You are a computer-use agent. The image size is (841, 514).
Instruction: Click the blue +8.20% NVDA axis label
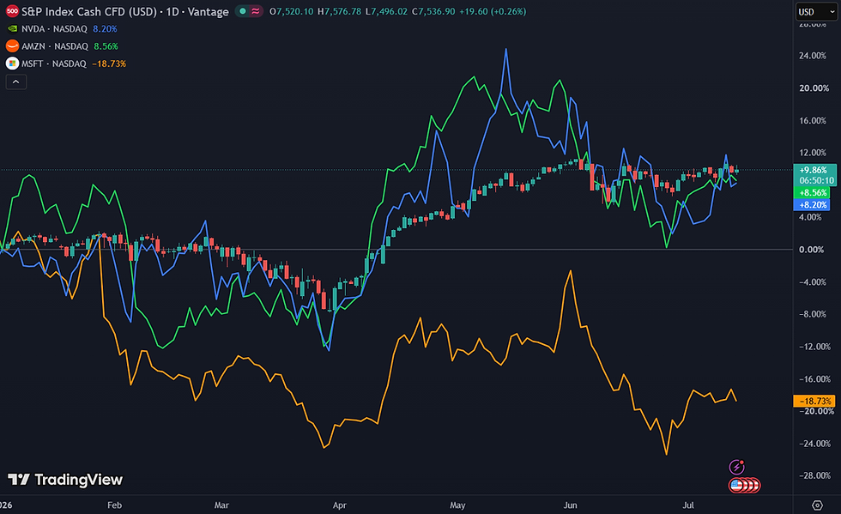point(812,205)
